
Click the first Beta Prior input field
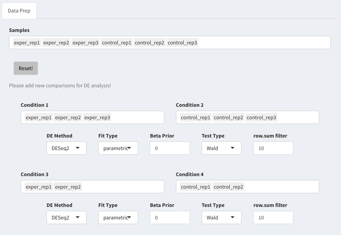click(170, 148)
